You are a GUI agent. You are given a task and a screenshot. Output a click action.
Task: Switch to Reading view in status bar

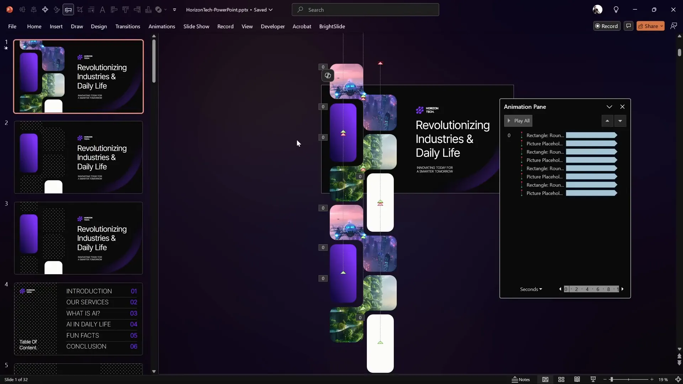coord(577,380)
